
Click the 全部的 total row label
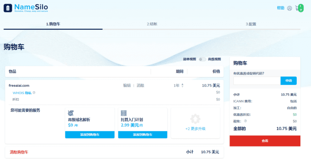point(239,129)
